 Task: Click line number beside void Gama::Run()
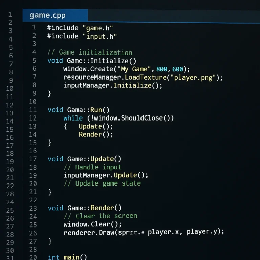coord(32,110)
